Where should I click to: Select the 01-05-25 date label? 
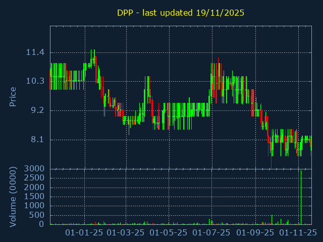click(170, 233)
